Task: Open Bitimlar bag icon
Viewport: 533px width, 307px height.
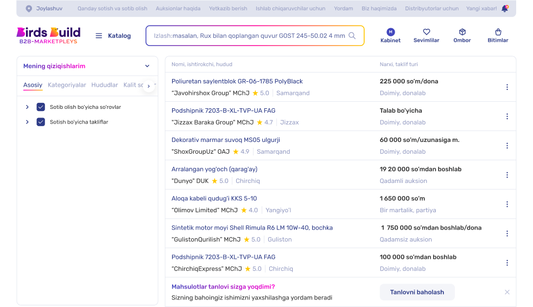Action: (498, 32)
